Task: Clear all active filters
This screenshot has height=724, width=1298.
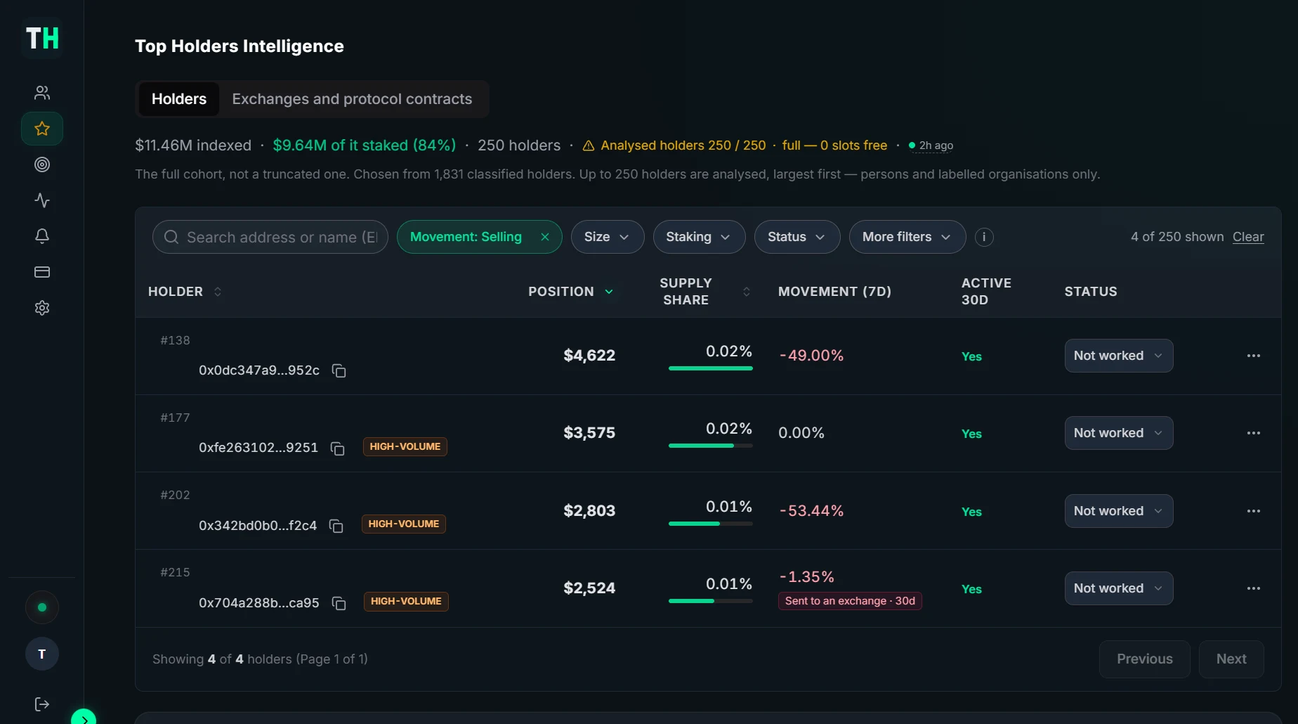Action: tap(1248, 237)
